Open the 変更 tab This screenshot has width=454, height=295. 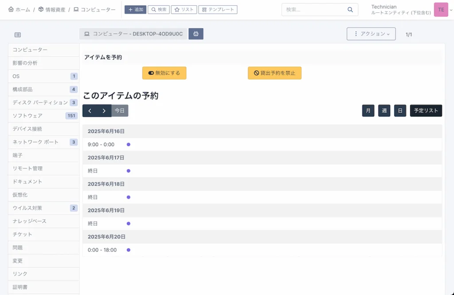click(x=44, y=261)
